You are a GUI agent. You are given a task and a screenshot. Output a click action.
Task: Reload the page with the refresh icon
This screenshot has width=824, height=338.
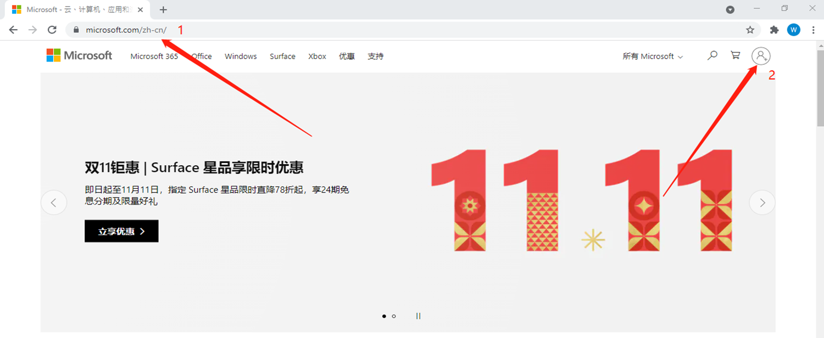(52, 30)
